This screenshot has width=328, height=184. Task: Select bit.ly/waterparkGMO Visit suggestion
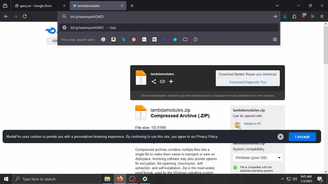click(169, 28)
